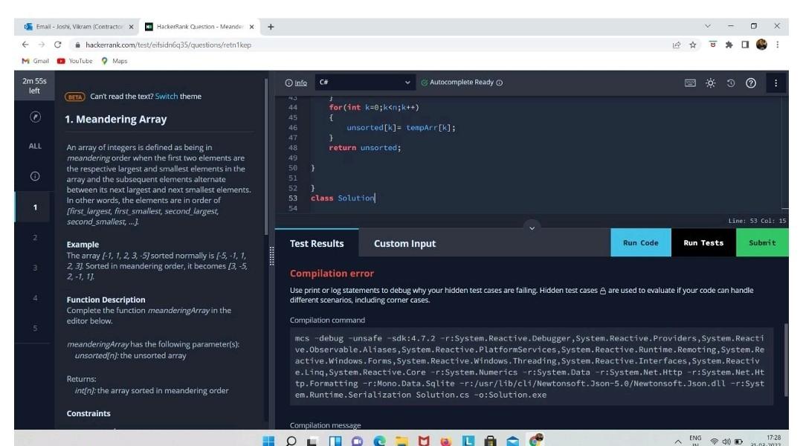Open keyboard shortcuts icon in editor toolbar
This screenshot has width=803, height=446.
[x=690, y=83]
